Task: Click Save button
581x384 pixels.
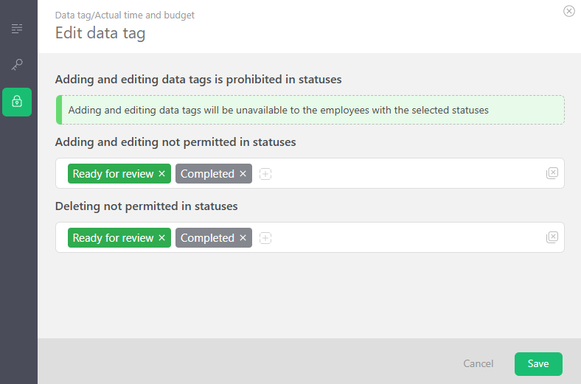Action: tap(538, 363)
